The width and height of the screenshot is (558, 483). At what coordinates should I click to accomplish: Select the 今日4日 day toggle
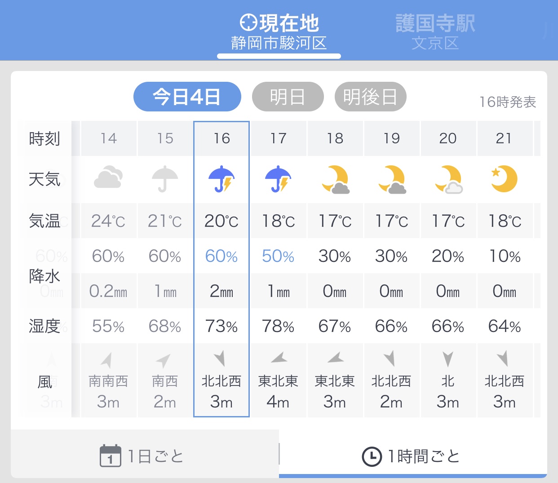point(187,97)
